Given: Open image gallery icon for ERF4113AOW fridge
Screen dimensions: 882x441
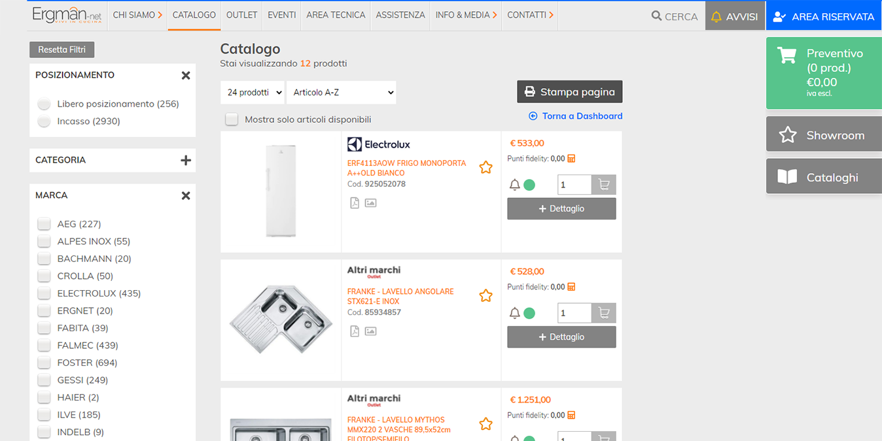Looking at the screenshot, I should [370, 203].
